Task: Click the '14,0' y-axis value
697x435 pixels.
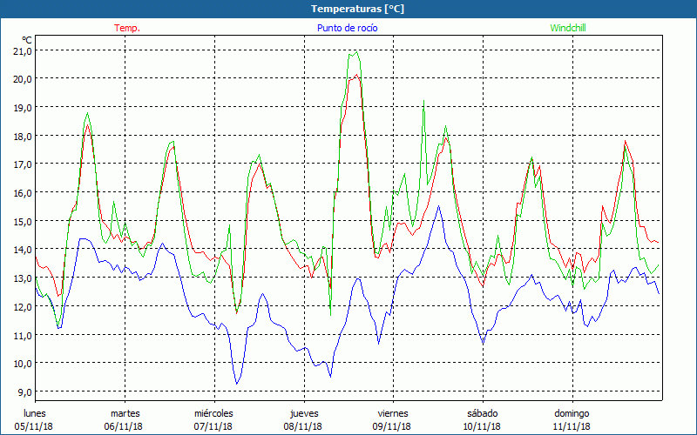Action: (x=23, y=250)
